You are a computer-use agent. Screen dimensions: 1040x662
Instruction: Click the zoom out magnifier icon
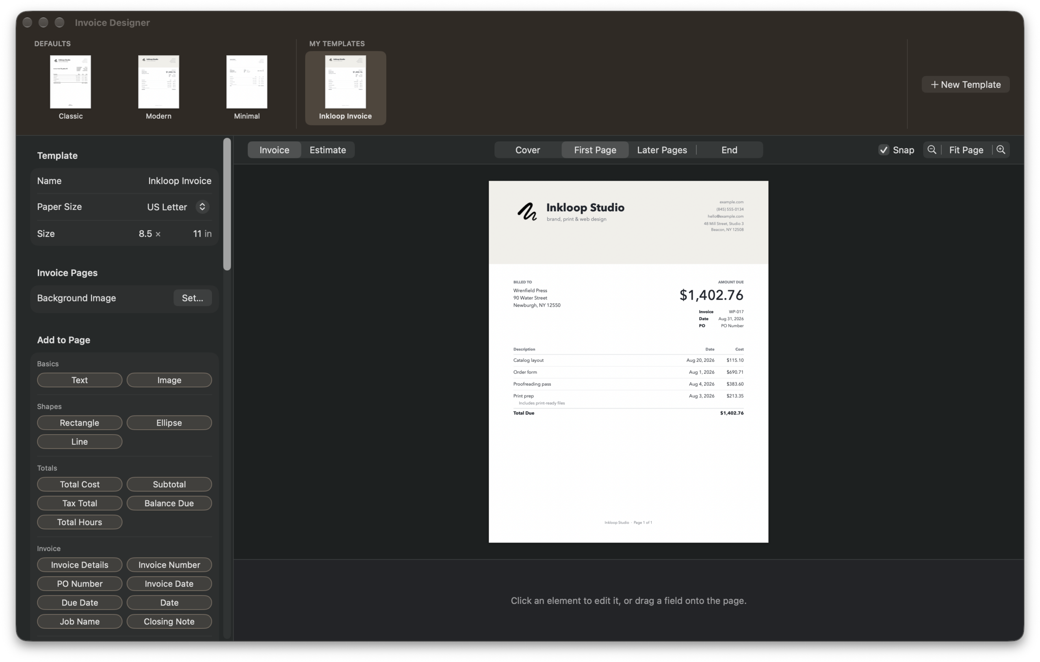tap(932, 150)
